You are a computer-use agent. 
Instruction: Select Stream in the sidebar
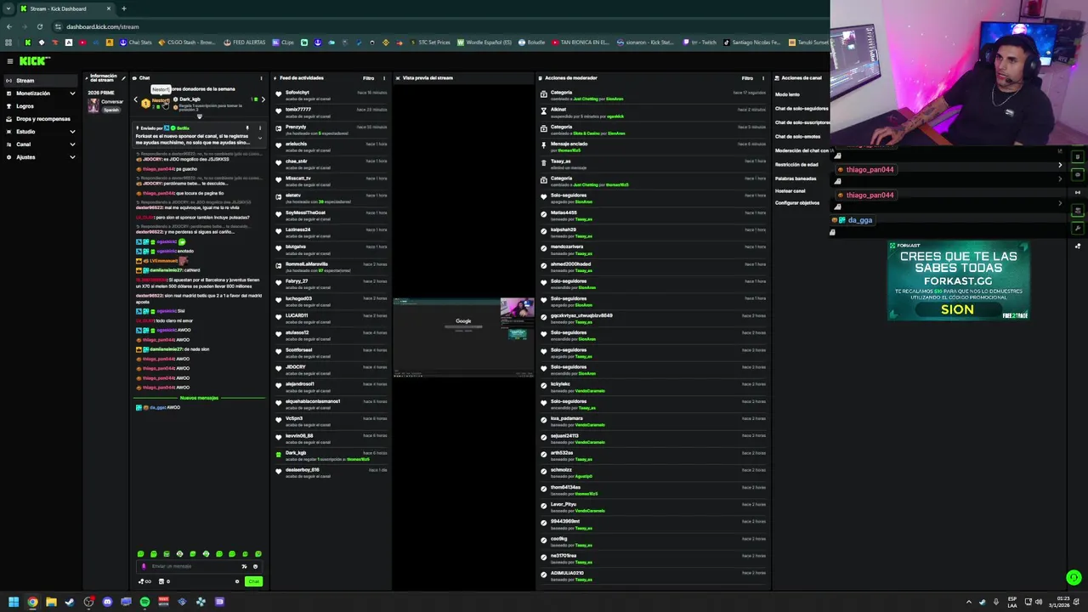click(x=41, y=81)
